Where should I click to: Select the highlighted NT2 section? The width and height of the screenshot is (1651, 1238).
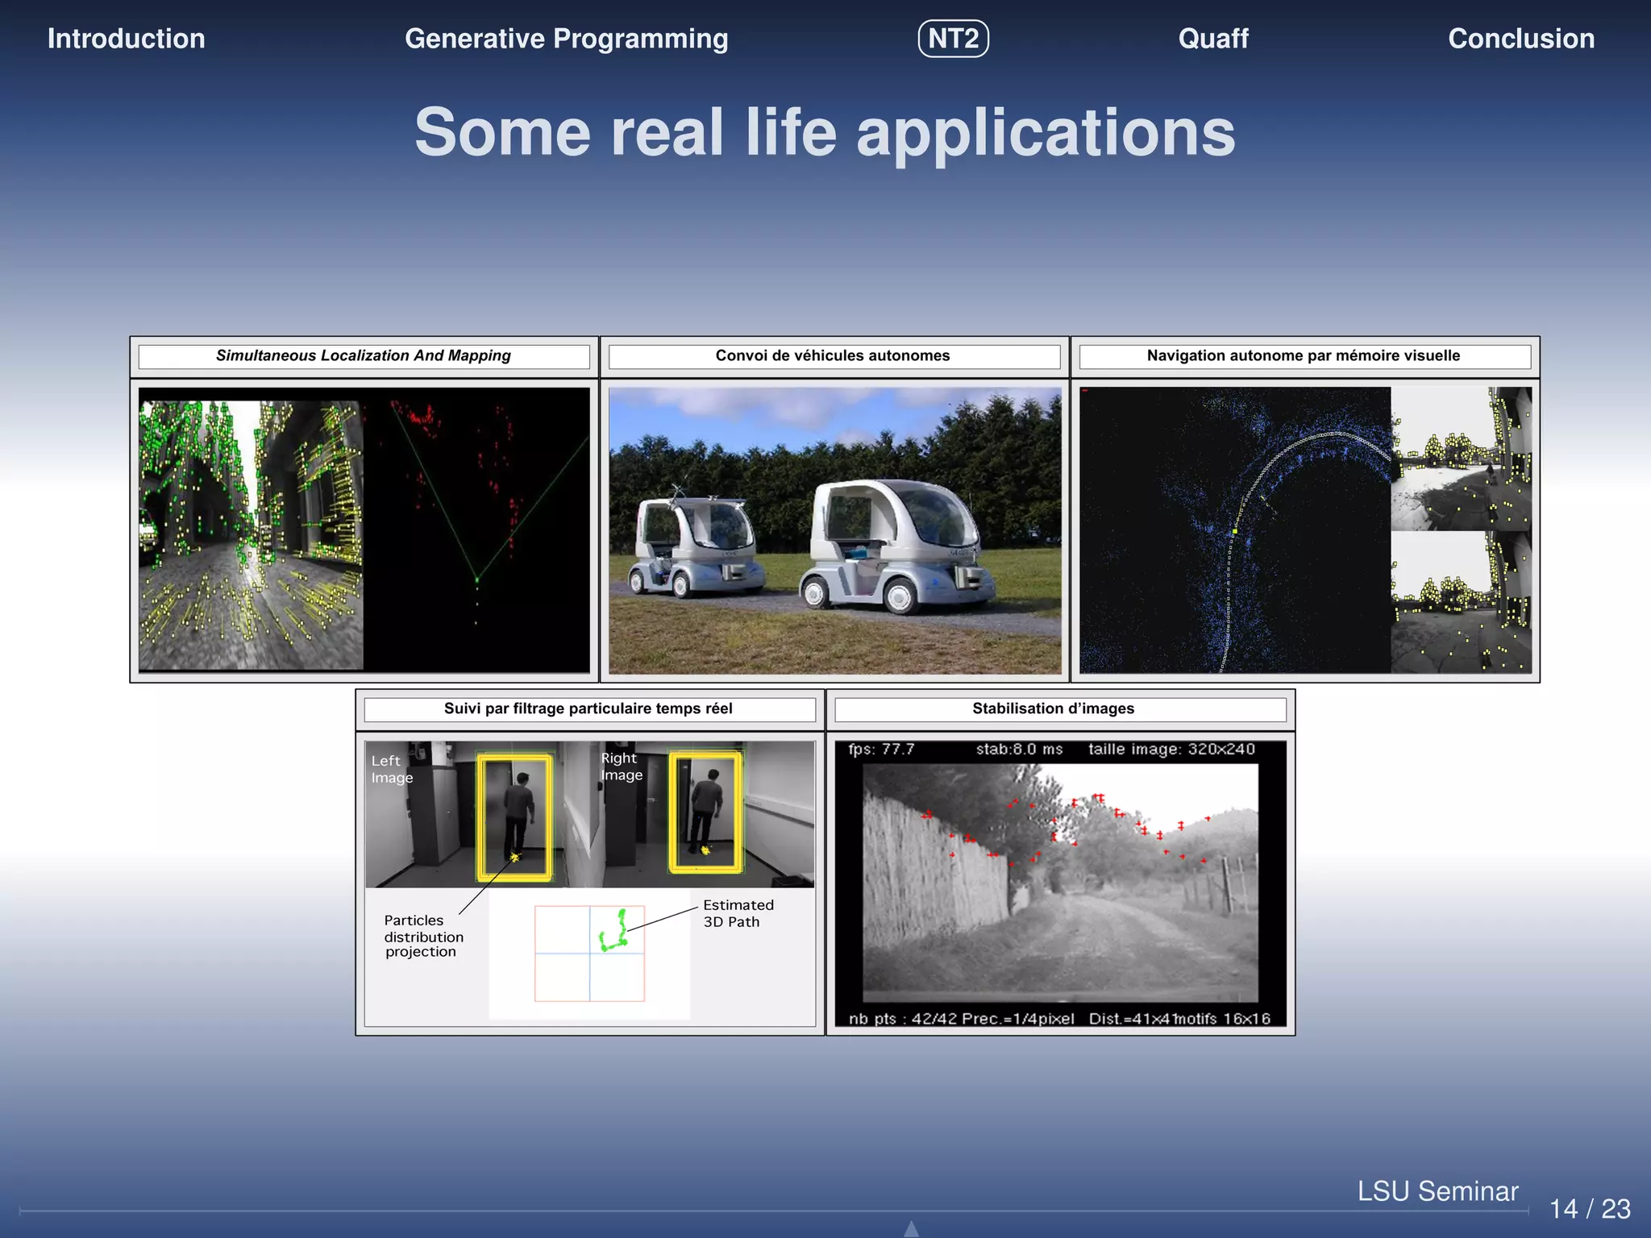(954, 39)
